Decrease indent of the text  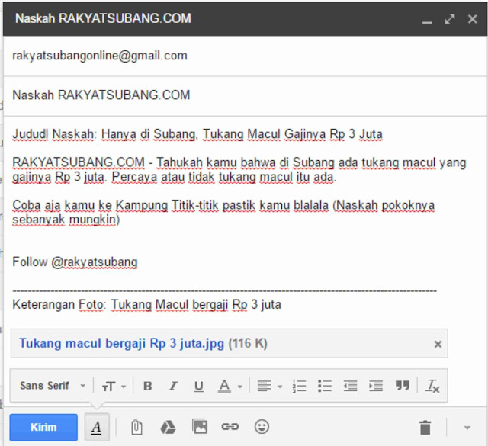click(351, 386)
